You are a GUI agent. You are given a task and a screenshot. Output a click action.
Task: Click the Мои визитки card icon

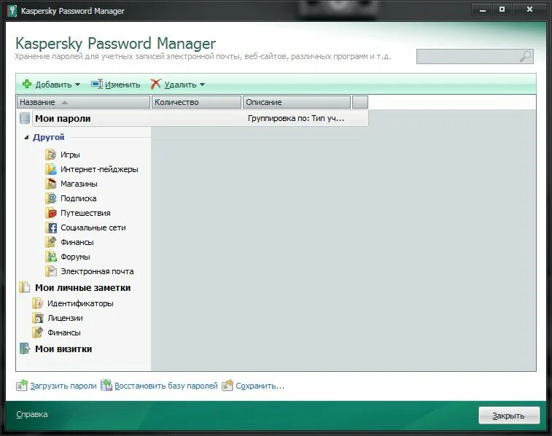[x=25, y=349]
